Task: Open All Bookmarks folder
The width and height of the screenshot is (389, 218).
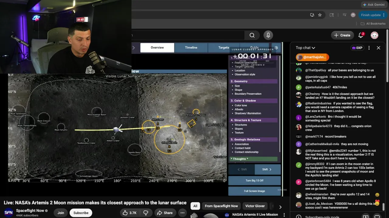Action: pos(373,24)
